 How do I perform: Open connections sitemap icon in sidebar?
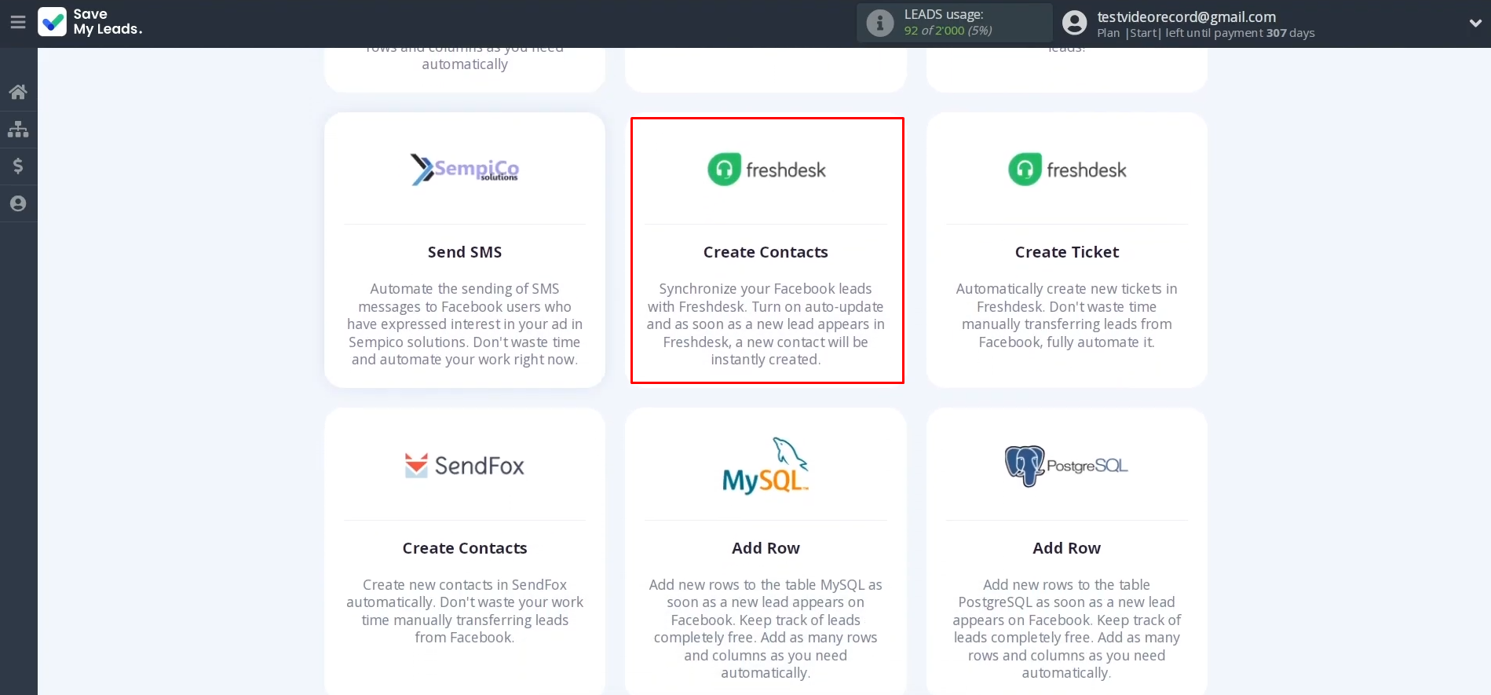18,129
